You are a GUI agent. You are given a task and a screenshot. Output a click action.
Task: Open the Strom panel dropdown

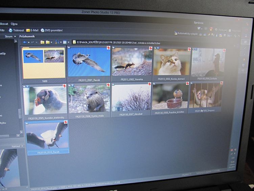pos(15,37)
